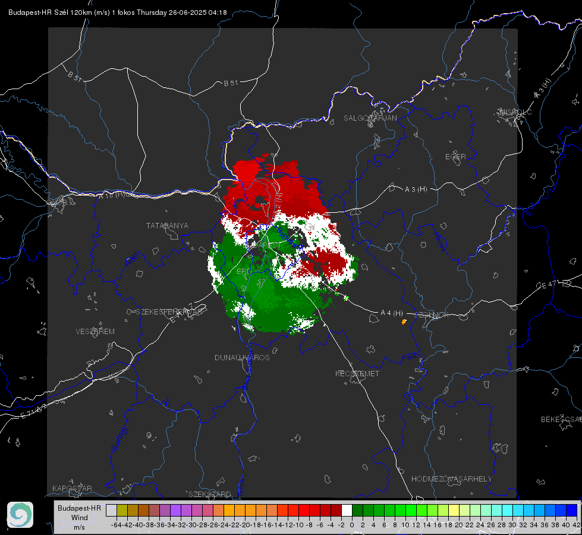The height and width of the screenshot is (535, 582).
Task: Click the SALGÓTARJÁN city label
Action: [x=370, y=118]
